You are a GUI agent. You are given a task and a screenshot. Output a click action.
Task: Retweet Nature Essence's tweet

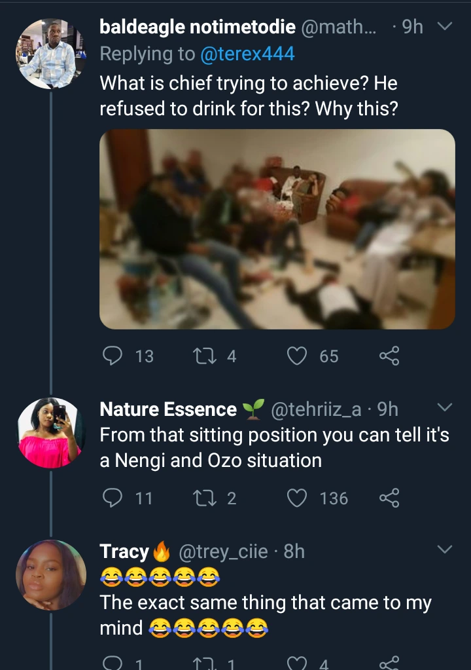pyautogui.click(x=201, y=498)
